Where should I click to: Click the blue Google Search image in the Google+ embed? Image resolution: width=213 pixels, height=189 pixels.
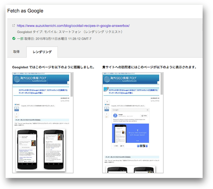(x=130, y=133)
